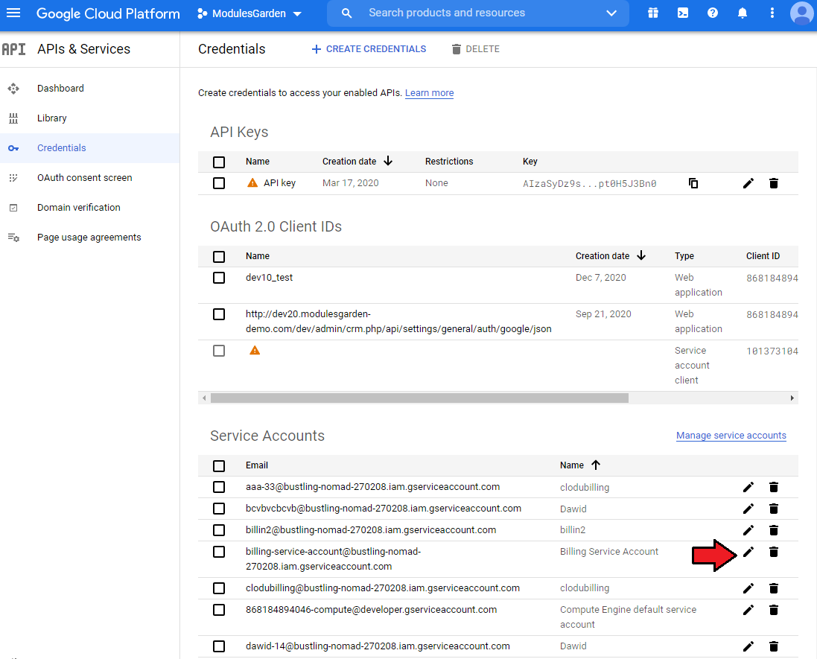Check the aaa-33 account checkbox
Image resolution: width=817 pixels, height=659 pixels.
click(219, 487)
